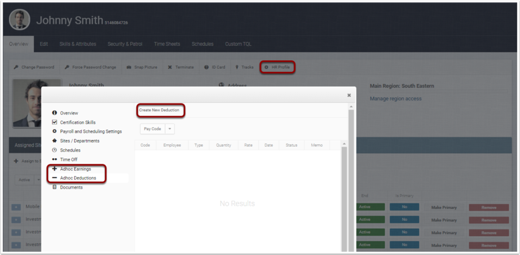The height and width of the screenshot is (255, 520).
Task: Select Adhoc Deductions in sidebar
Action: (x=78, y=178)
